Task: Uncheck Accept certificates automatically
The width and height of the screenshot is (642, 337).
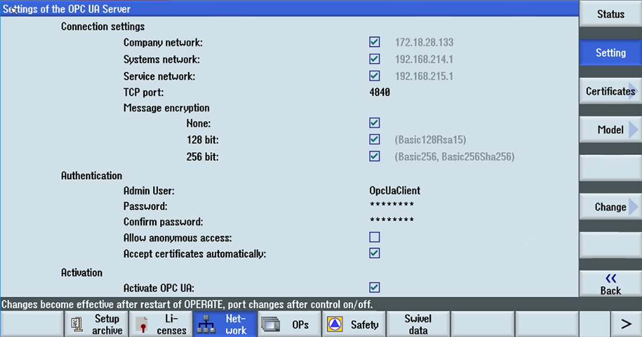Action: tap(374, 253)
